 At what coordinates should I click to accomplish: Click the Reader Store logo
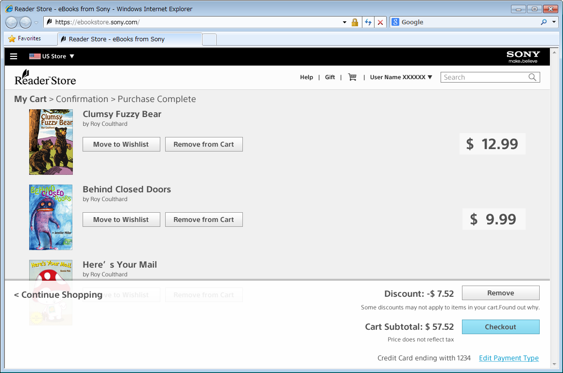pos(45,78)
